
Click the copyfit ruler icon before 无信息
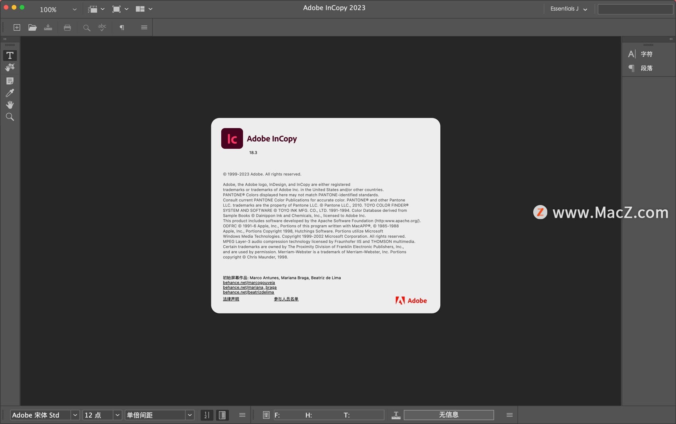click(x=396, y=415)
